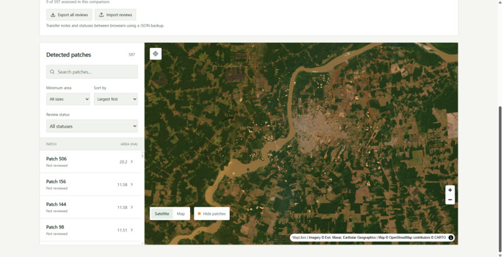Expand Patch 98 using its chevron
The width and height of the screenshot is (502, 257).
point(131,230)
